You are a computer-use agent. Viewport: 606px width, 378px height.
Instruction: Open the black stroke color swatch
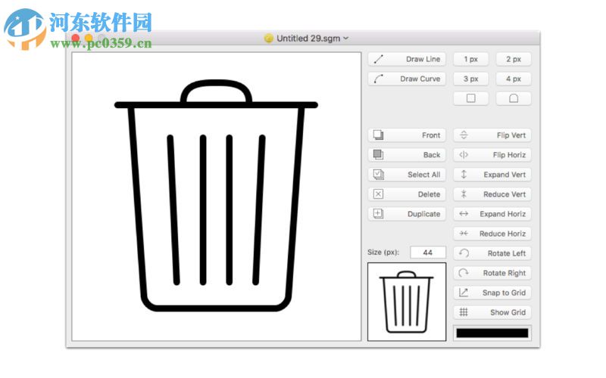click(x=492, y=333)
